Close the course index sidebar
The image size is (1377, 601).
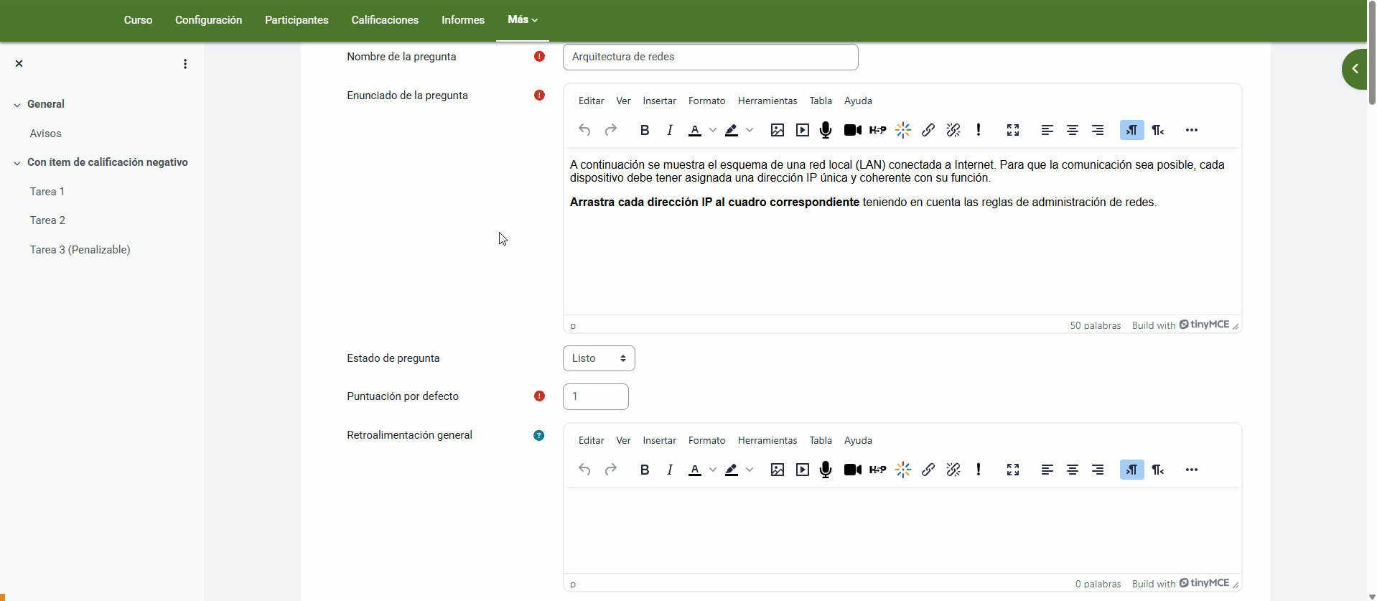tap(19, 63)
